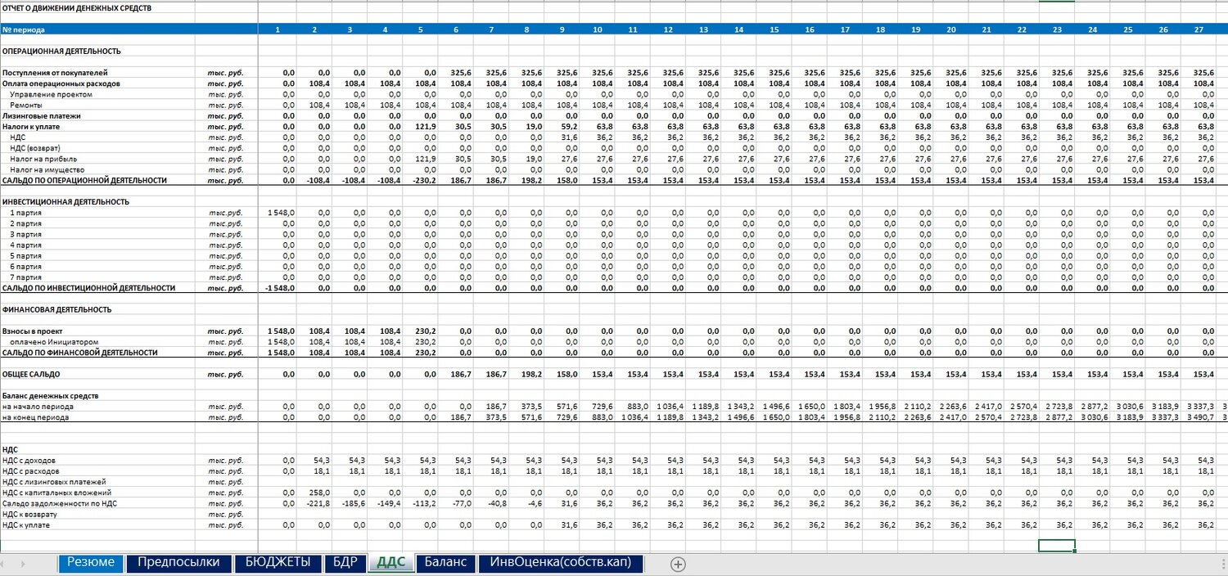
Task: Select the Налоги к уплате row label
Action: (x=31, y=127)
